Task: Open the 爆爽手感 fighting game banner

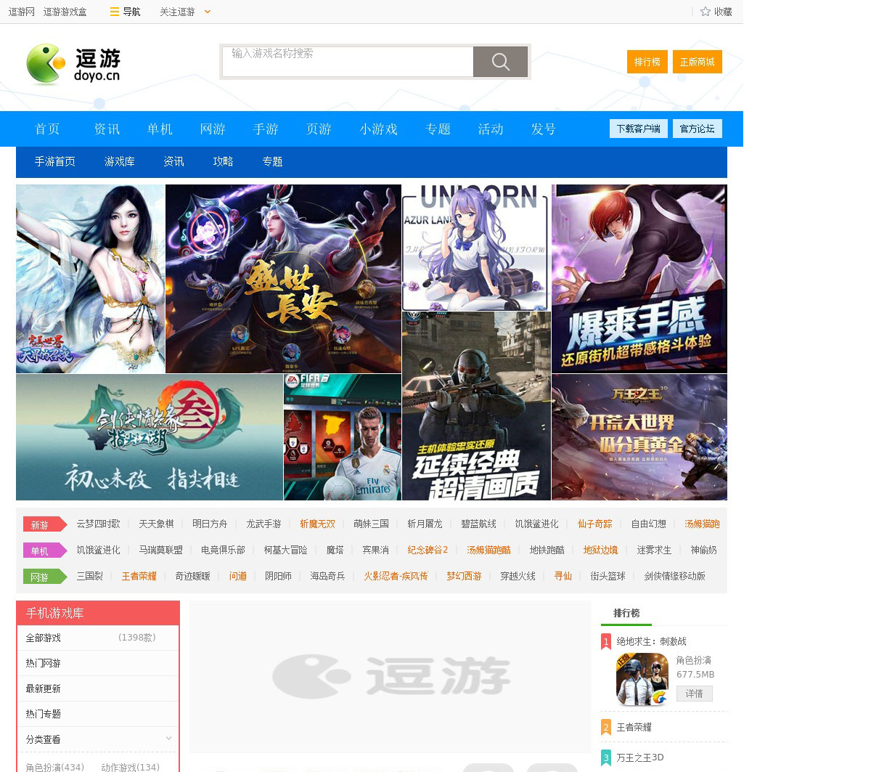Action: [639, 279]
